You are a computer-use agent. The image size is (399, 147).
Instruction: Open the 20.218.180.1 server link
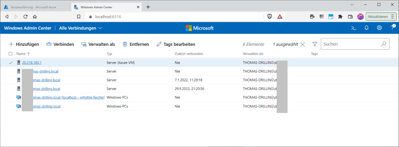coord(32,62)
